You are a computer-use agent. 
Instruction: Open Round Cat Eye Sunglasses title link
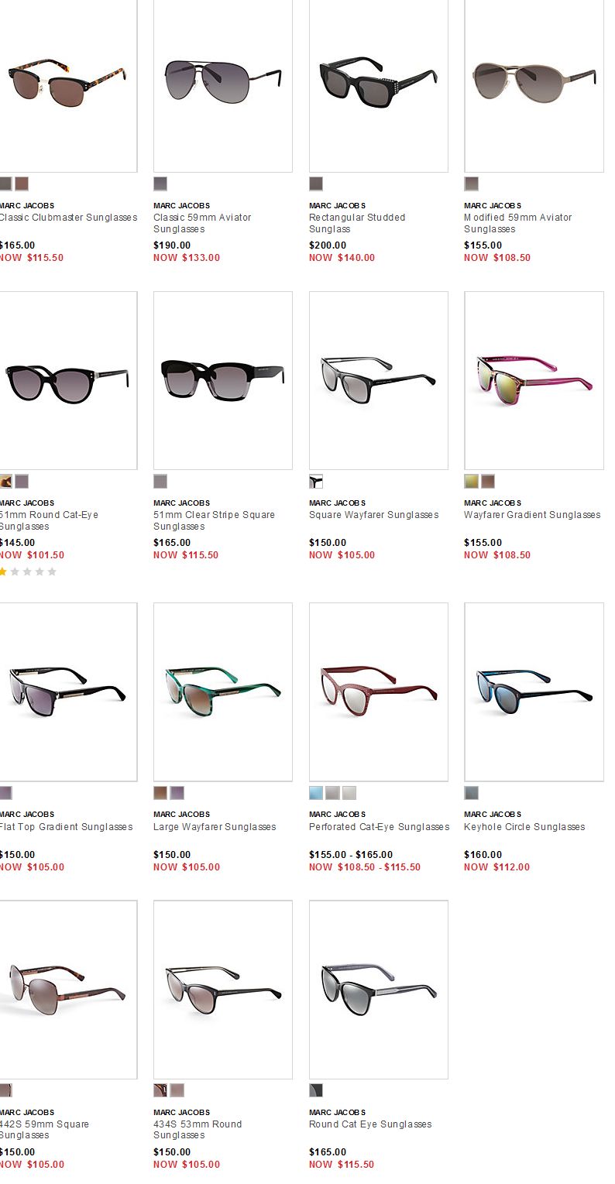coord(370,1124)
